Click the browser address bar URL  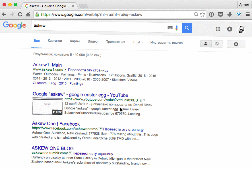pyautogui.click(x=92, y=14)
